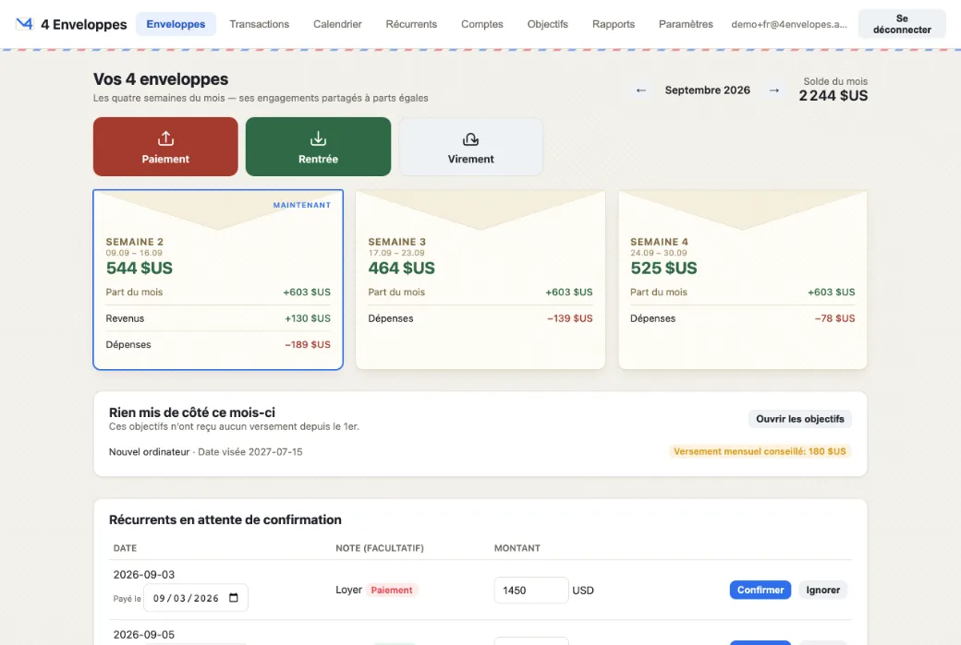Click the Septembre 2026 month label

click(x=707, y=90)
